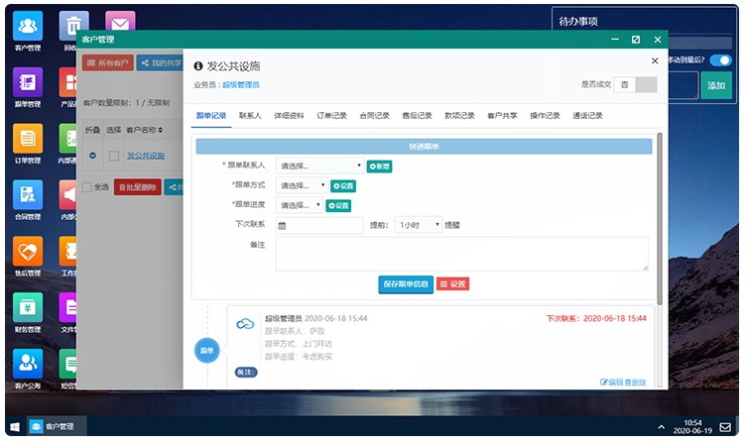The width and height of the screenshot is (748, 443).
Task: Click the info icon beside 发公共设施
Action: (198, 66)
